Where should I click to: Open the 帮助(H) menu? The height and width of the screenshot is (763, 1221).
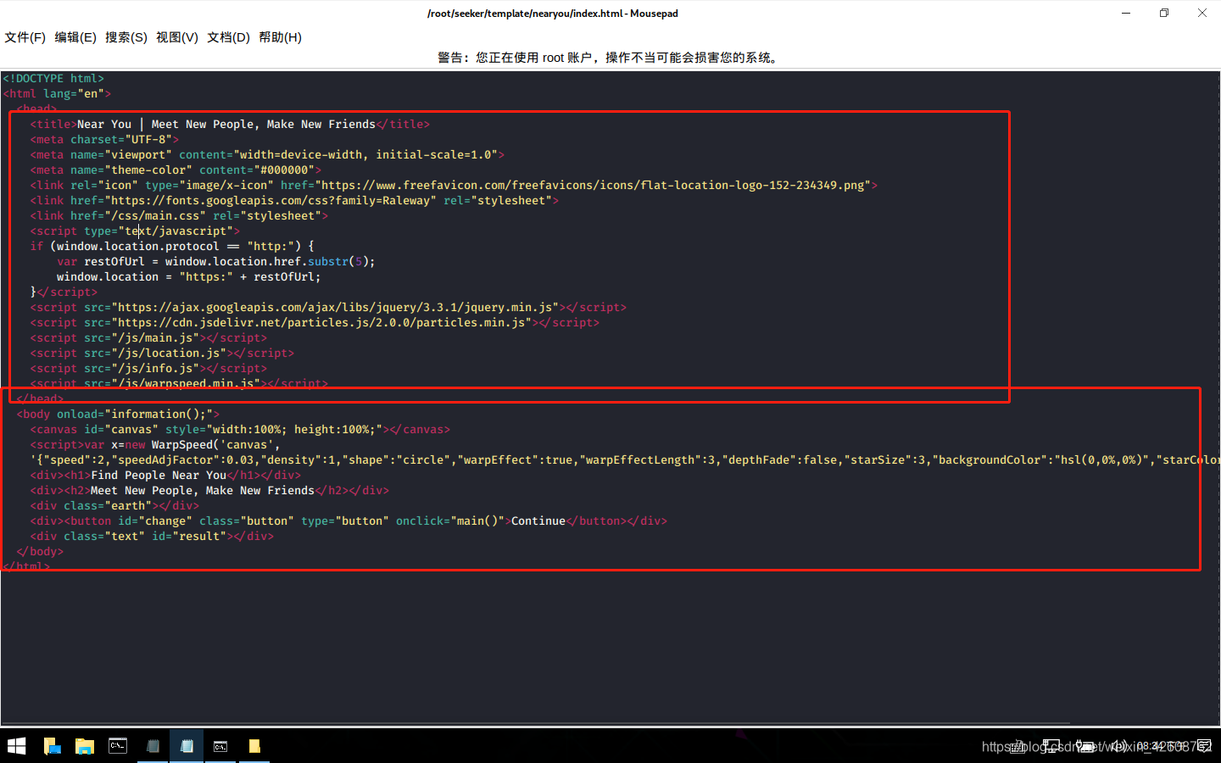coord(280,37)
